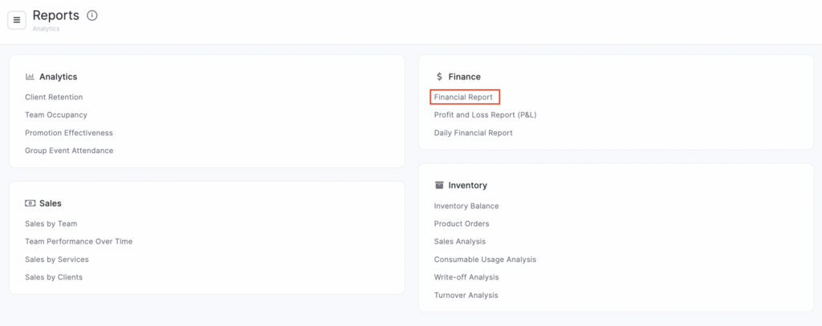Click the Finance dollar sign icon
The width and height of the screenshot is (822, 326).
pos(439,77)
